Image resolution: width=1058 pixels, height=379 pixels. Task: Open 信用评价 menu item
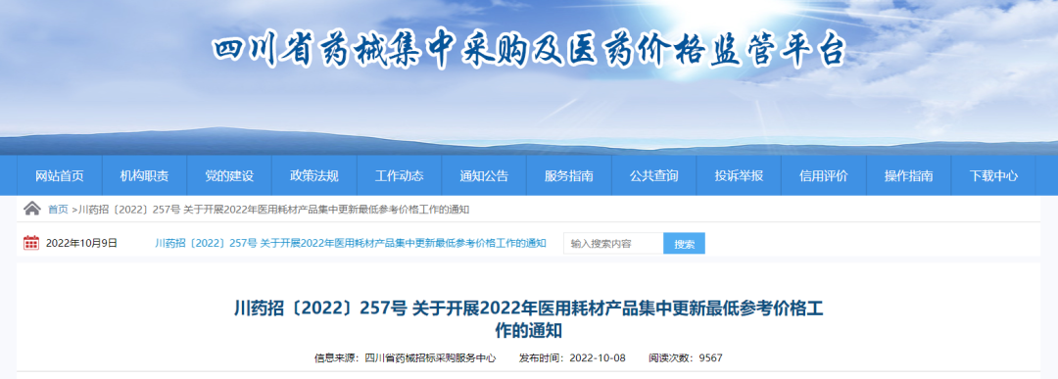[824, 176]
